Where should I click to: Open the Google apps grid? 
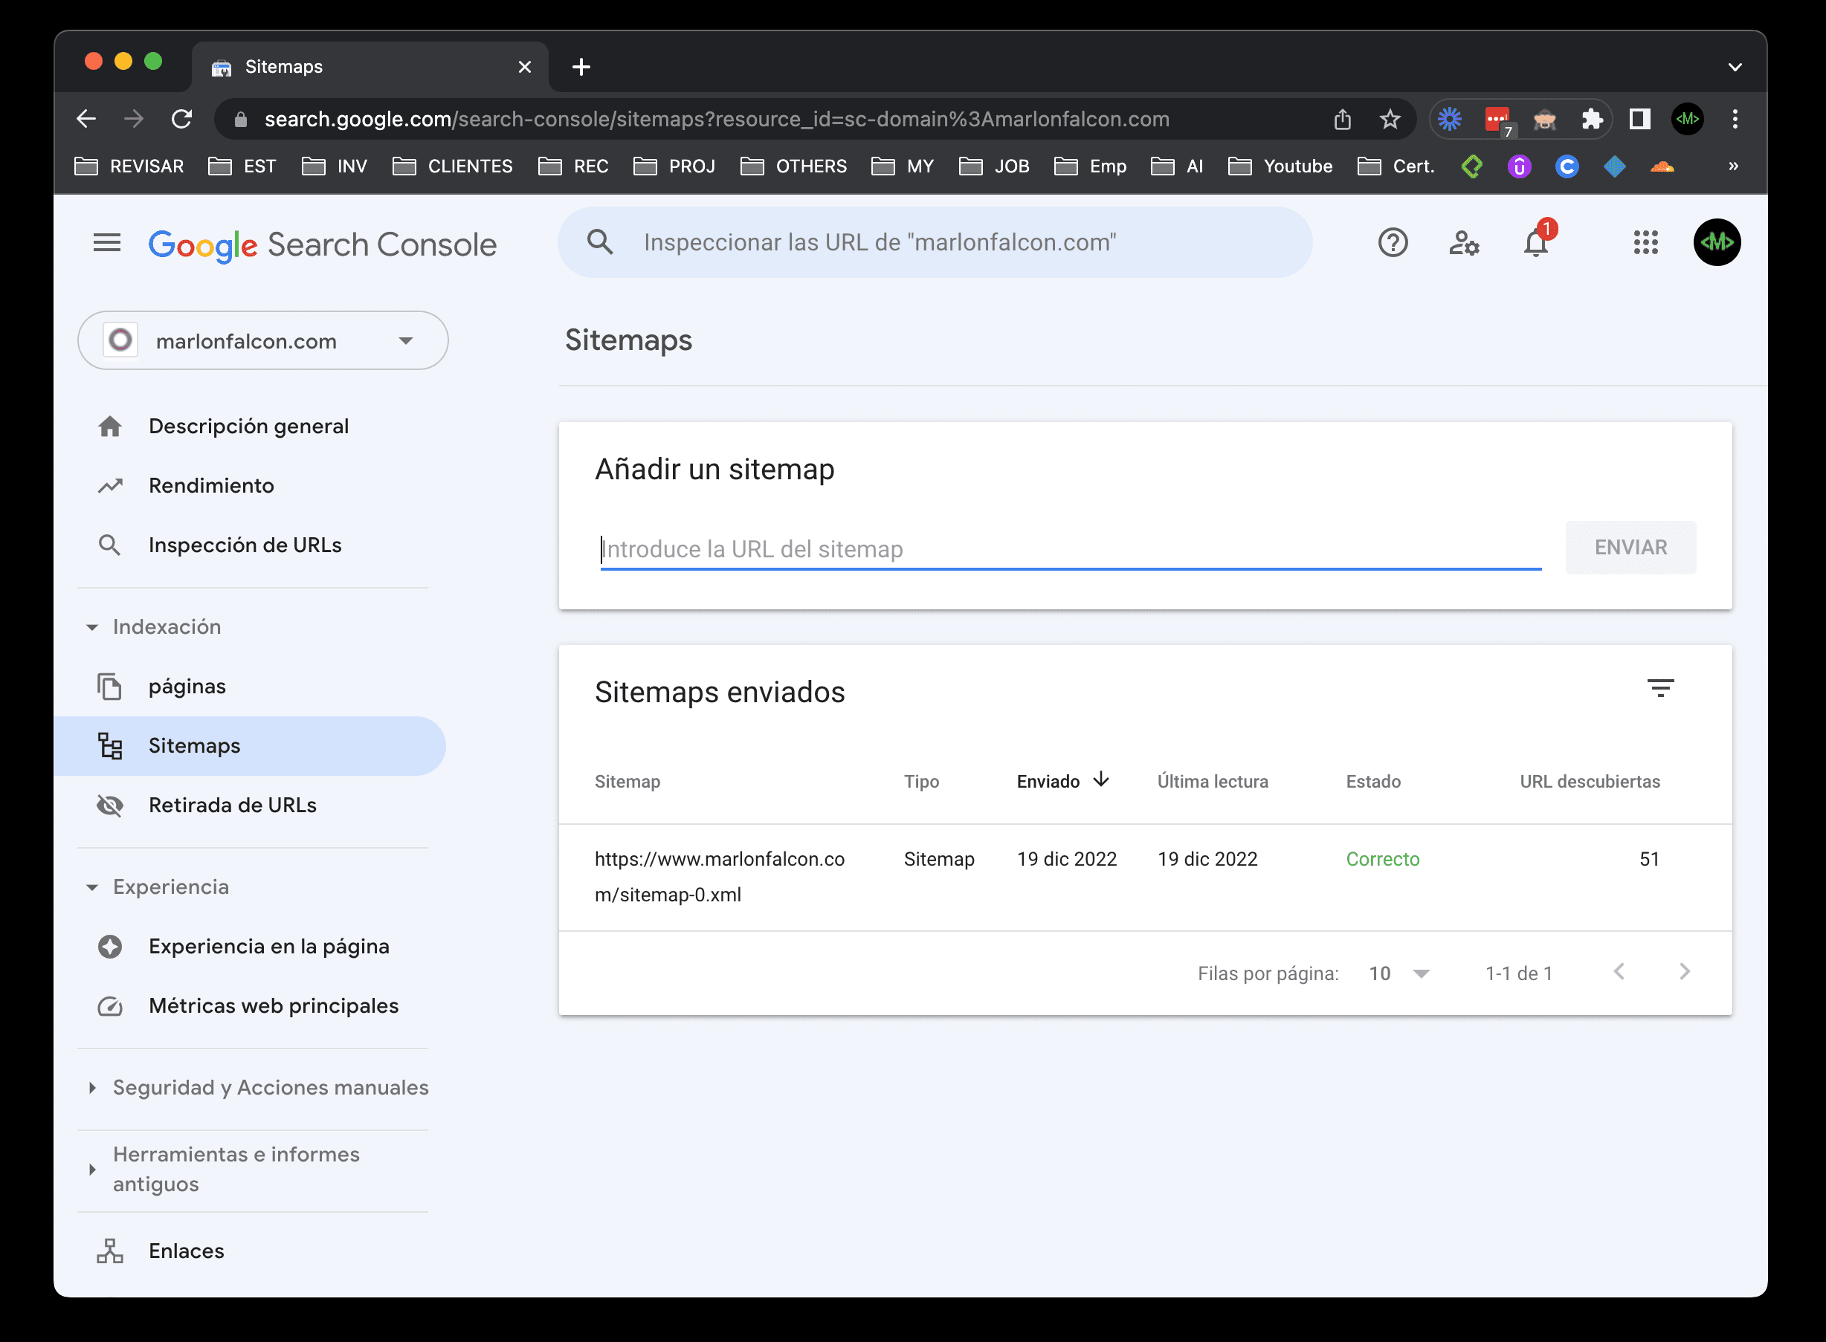tap(1645, 242)
